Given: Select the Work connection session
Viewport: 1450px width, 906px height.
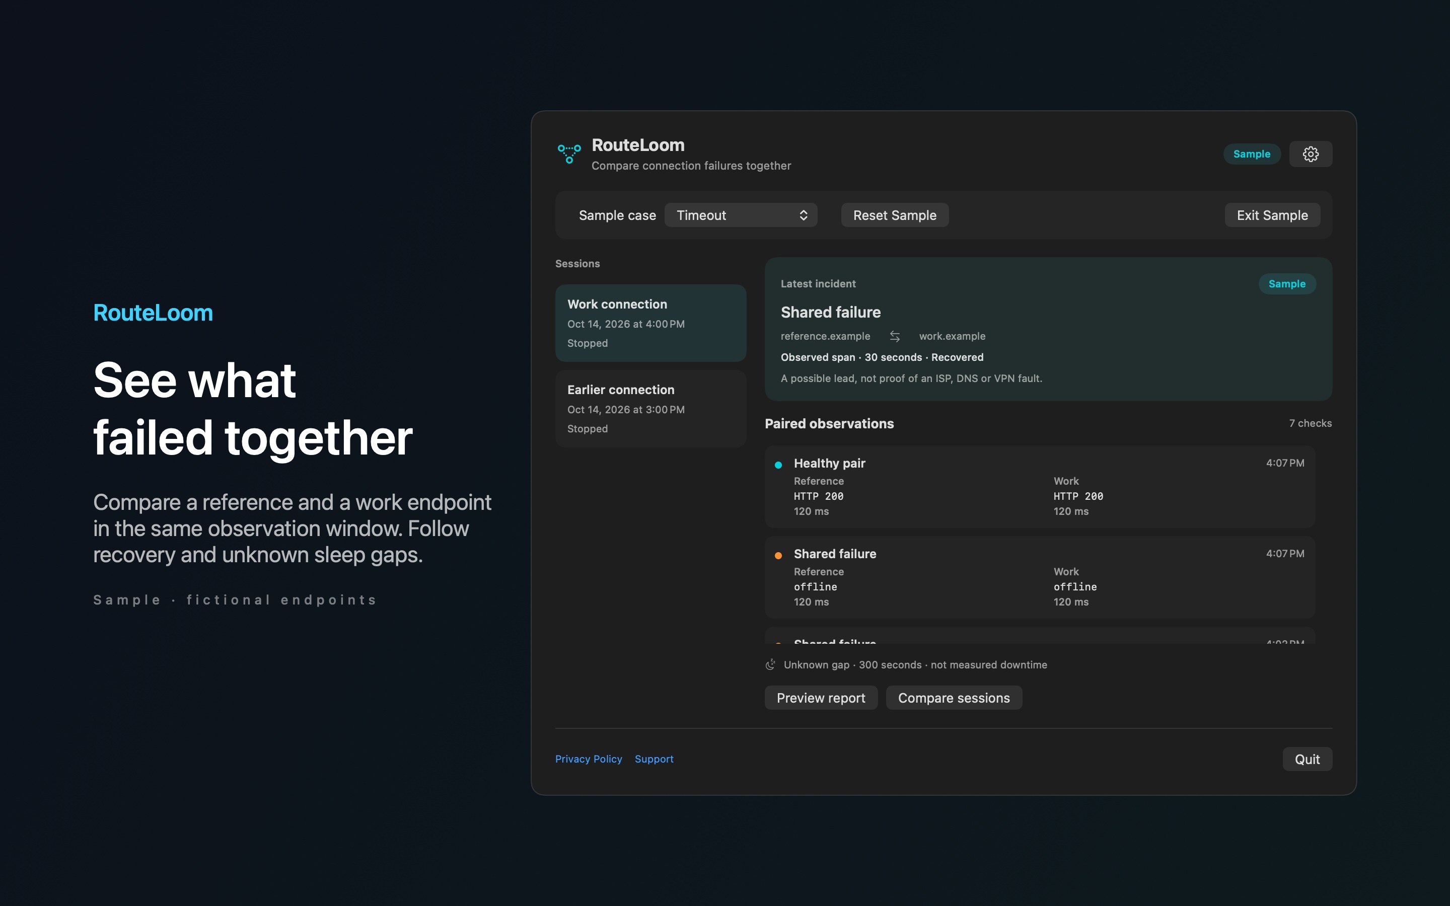Looking at the screenshot, I should [650, 323].
